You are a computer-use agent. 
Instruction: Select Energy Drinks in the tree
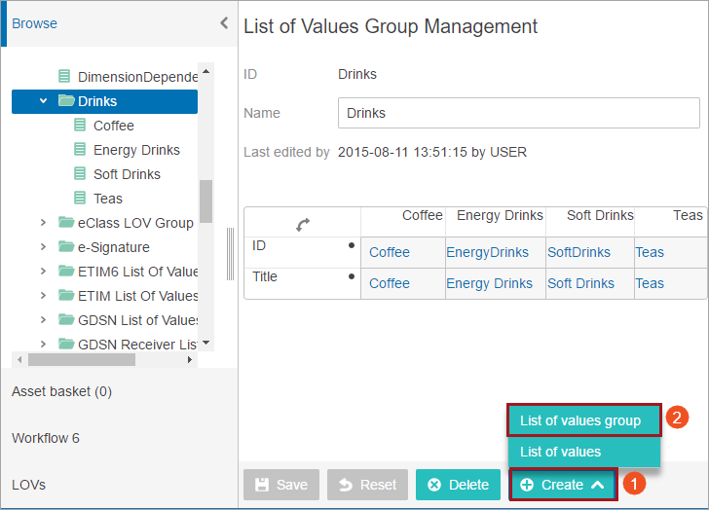pyautogui.click(x=136, y=150)
